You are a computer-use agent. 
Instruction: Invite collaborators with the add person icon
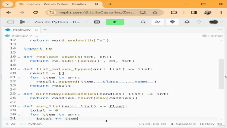pyautogui.click(x=157, y=22)
